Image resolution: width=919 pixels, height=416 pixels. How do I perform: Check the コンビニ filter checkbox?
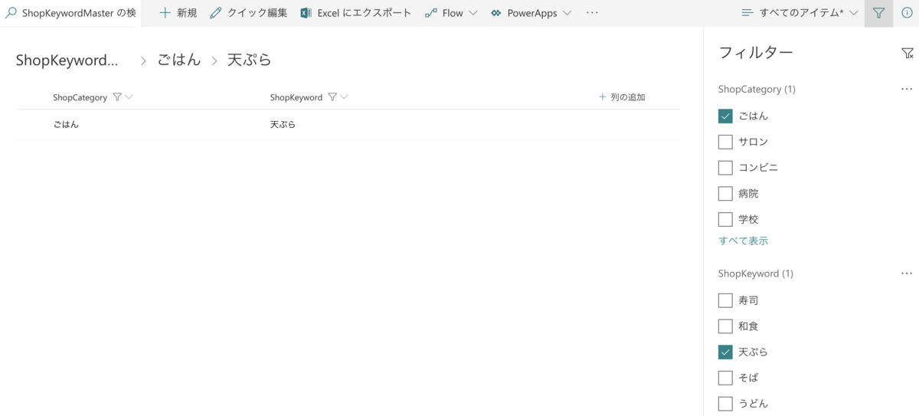pyautogui.click(x=725, y=168)
